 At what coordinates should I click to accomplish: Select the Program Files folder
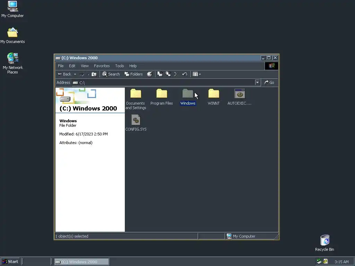click(x=162, y=97)
